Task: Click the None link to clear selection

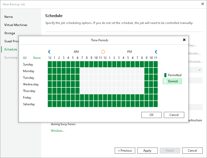Action: [x=37, y=58]
